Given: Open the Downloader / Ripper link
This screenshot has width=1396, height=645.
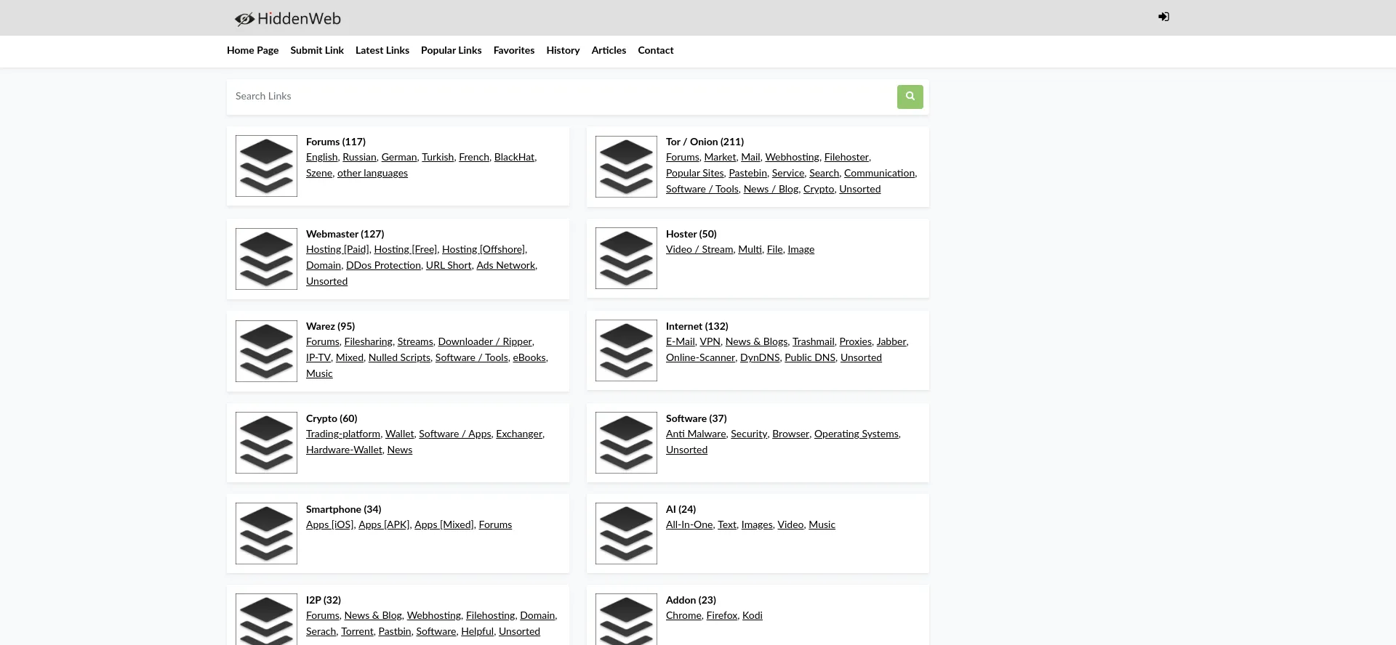Looking at the screenshot, I should point(485,342).
